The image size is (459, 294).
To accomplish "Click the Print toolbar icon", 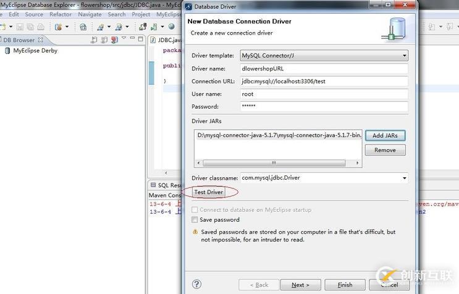I will [41, 27].
